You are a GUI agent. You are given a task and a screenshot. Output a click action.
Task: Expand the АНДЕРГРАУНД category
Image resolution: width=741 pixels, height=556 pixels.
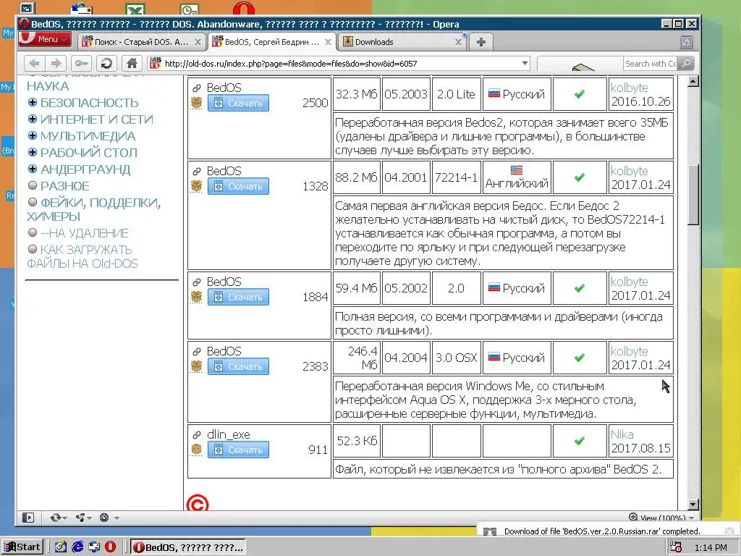click(x=32, y=169)
